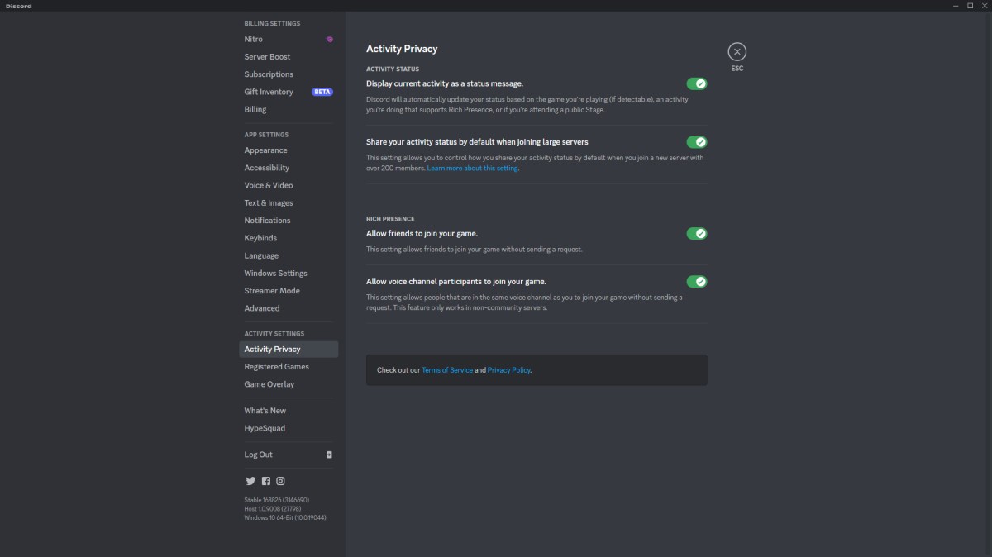Click the exit arrow icon beside Log Out
992x557 pixels.
pyautogui.click(x=328, y=454)
